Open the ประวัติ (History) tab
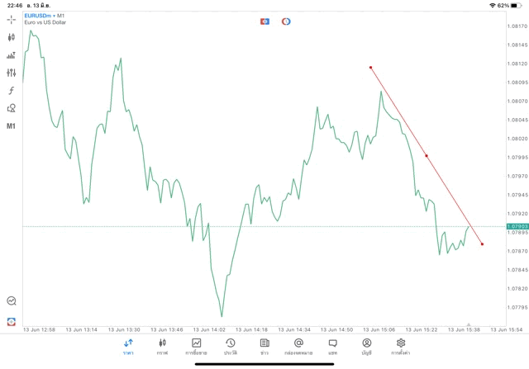 click(x=230, y=346)
